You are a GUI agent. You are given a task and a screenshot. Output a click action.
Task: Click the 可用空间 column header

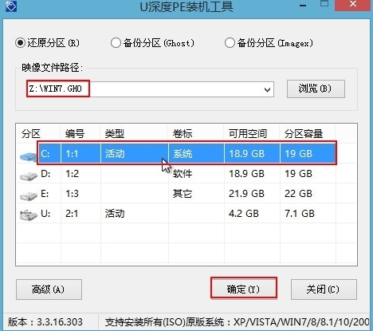(248, 134)
